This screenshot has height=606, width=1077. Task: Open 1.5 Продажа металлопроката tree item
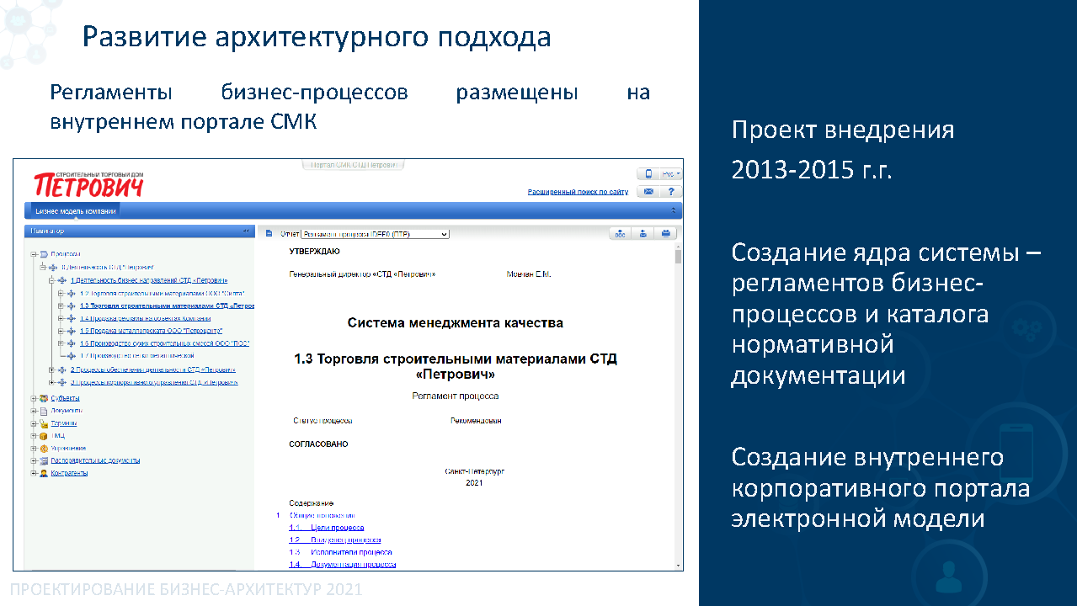pyautogui.click(x=151, y=332)
